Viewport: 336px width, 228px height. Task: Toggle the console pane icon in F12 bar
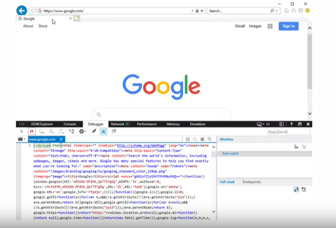(281, 124)
